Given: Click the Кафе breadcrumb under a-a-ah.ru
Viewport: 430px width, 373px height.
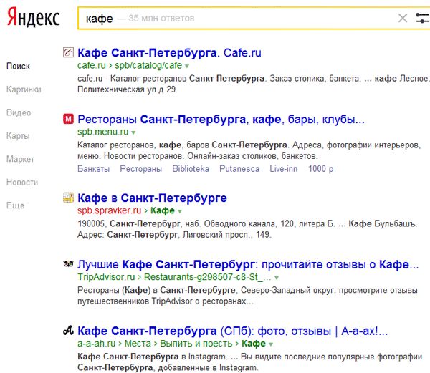Looking at the screenshot, I should tap(254, 344).
